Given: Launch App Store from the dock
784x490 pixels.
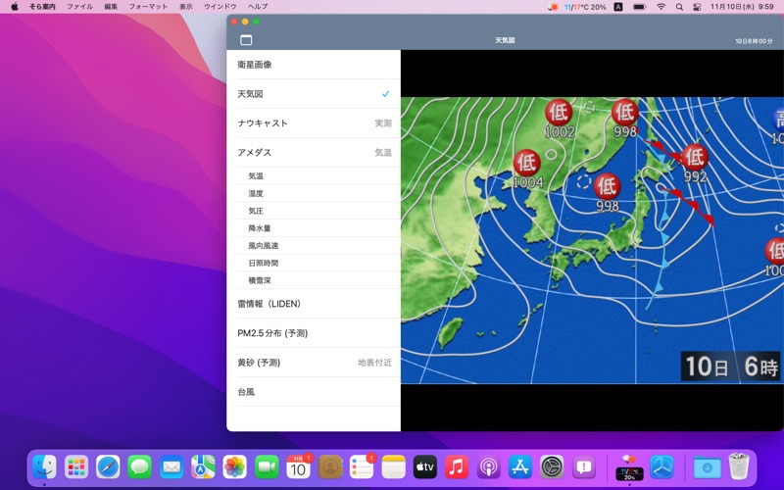Looking at the screenshot, I should pos(520,467).
